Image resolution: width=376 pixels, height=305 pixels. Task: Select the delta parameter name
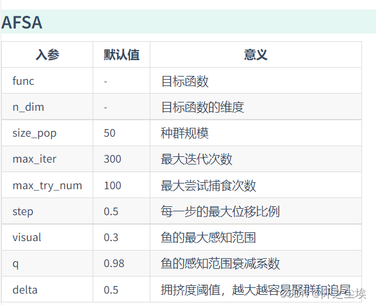click(25, 290)
